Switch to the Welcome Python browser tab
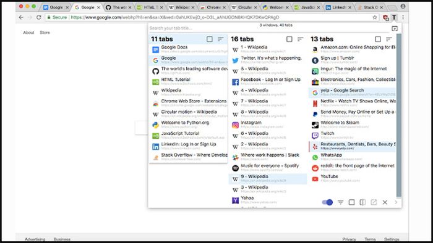The image size is (433, 243). 276,7
